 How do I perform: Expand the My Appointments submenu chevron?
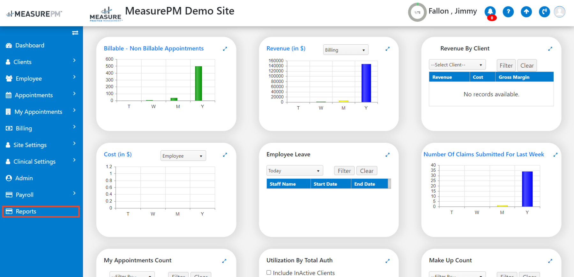point(74,110)
